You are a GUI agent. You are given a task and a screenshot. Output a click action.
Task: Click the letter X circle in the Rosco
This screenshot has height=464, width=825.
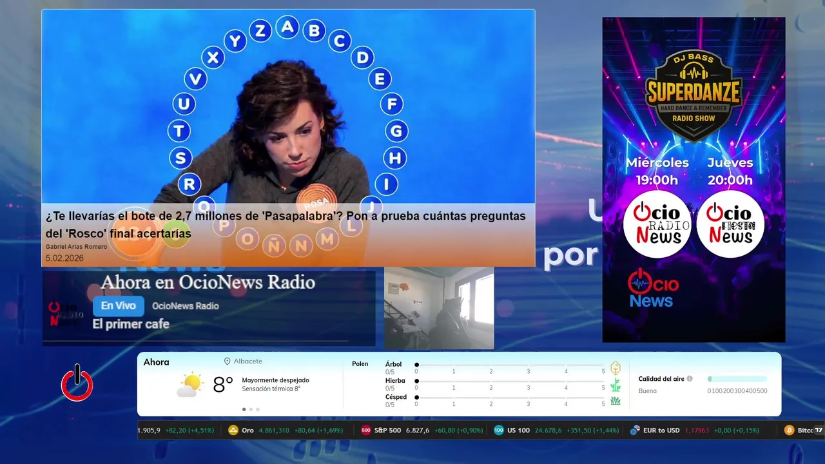213,57
